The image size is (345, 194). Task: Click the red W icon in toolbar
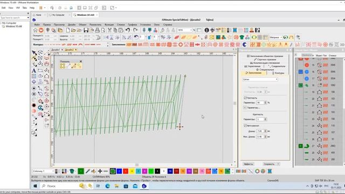click(x=41, y=30)
